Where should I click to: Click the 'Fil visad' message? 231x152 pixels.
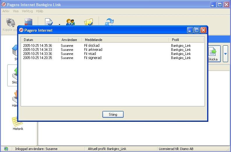click(90, 54)
